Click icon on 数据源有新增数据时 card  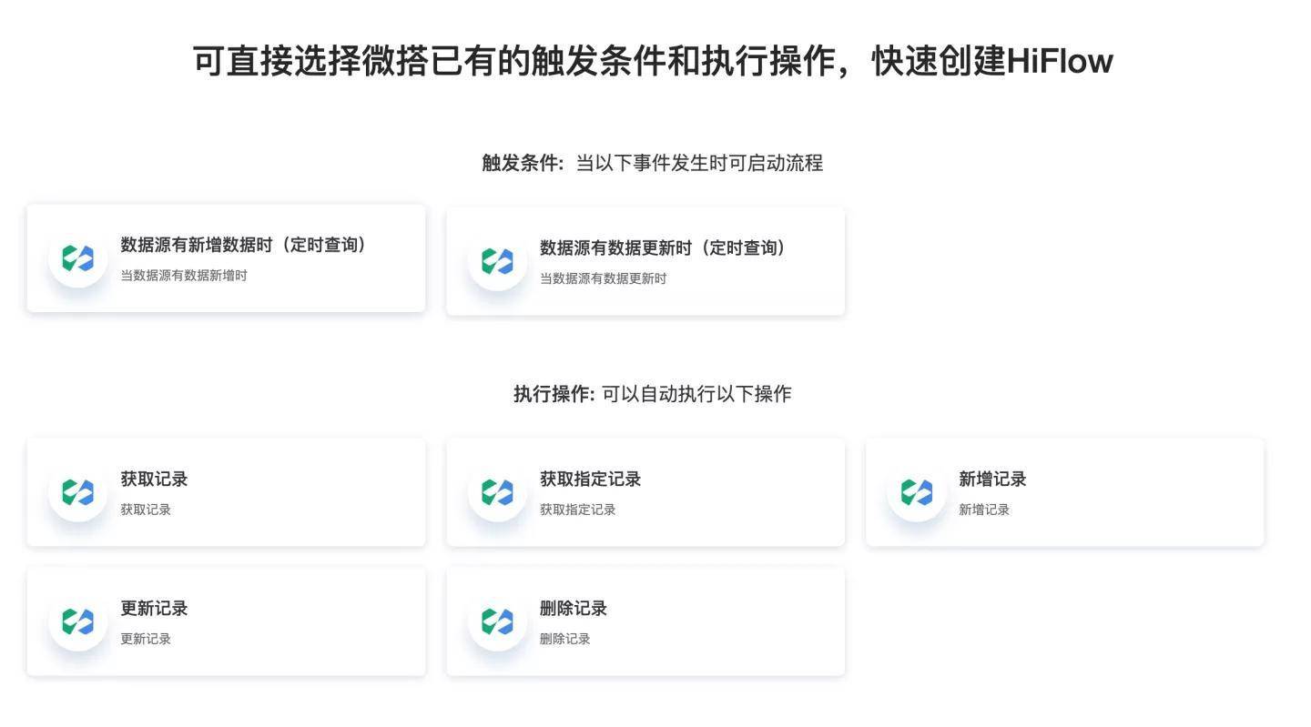[x=78, y=258]
